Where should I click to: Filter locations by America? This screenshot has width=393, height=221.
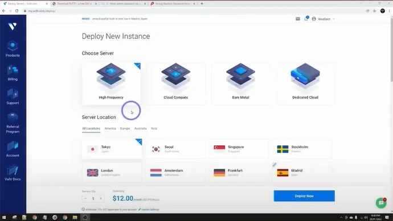coord(110,128)
